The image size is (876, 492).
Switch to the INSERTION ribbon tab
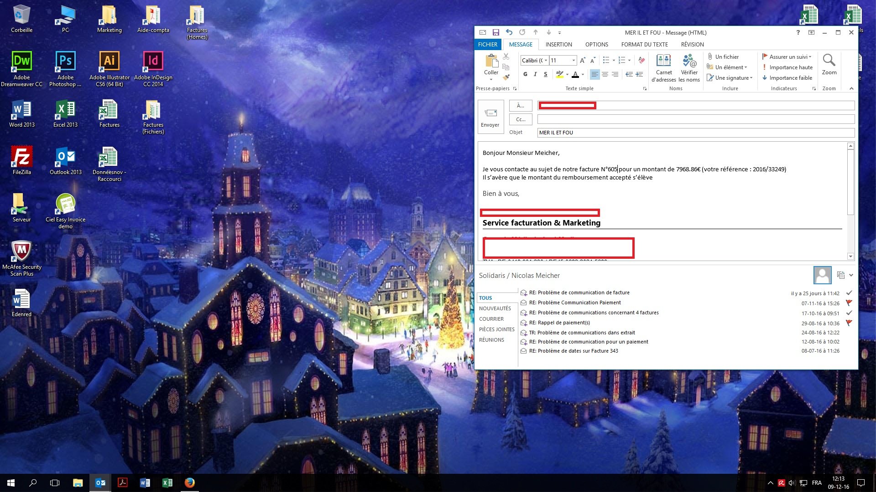click(558, 44)
